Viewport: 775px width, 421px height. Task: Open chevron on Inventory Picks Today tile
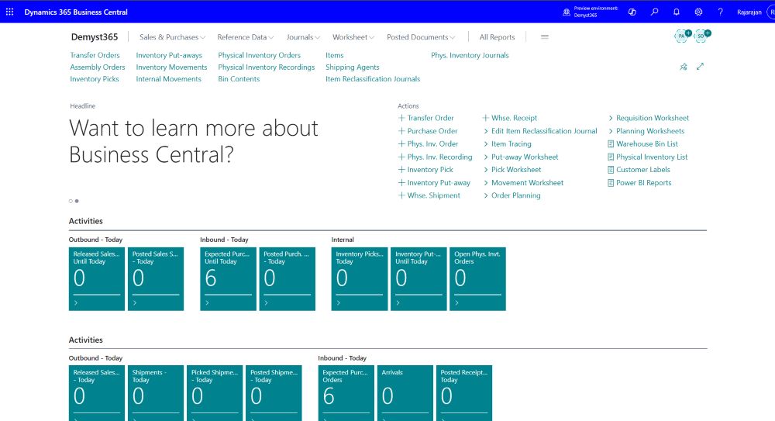pyautogui.click(x=339, y=303)
